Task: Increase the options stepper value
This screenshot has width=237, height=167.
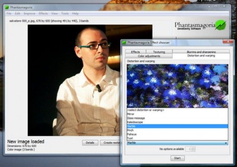Action: coord(193,148)
